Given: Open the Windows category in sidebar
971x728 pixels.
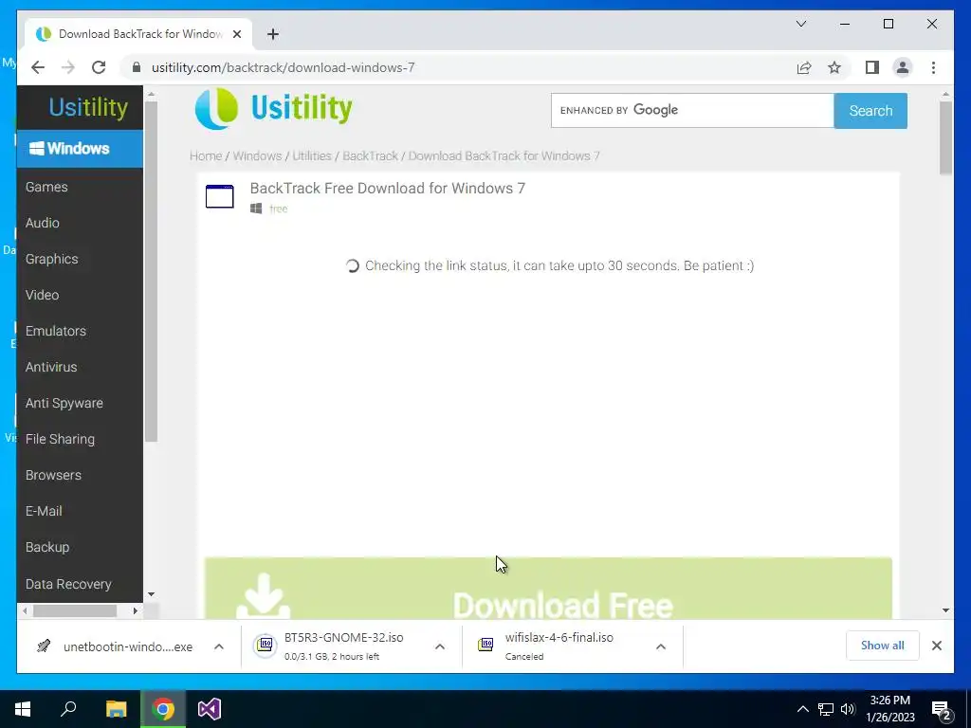Looking at the screenshot, I should [x=80, y=149].
